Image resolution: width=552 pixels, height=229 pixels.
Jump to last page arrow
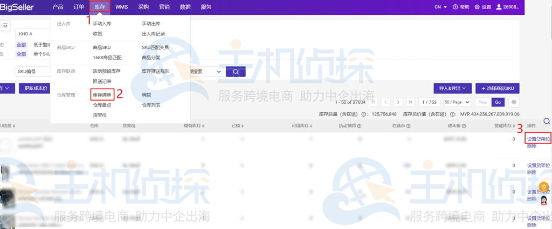410,102
